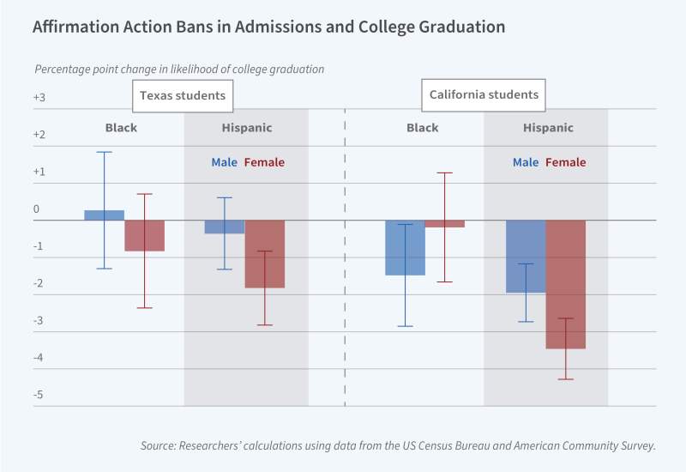Select the California Hispanic female red bar
Screen dimensions: 686x472
tap(566, 284)
